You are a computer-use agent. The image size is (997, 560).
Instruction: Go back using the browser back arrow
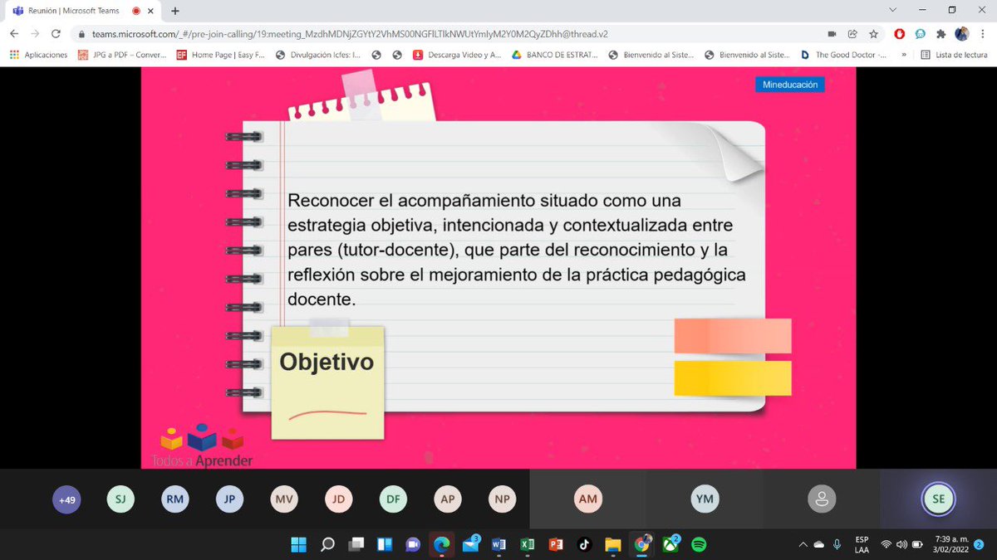pyautogui.click(x=14, y=34)
